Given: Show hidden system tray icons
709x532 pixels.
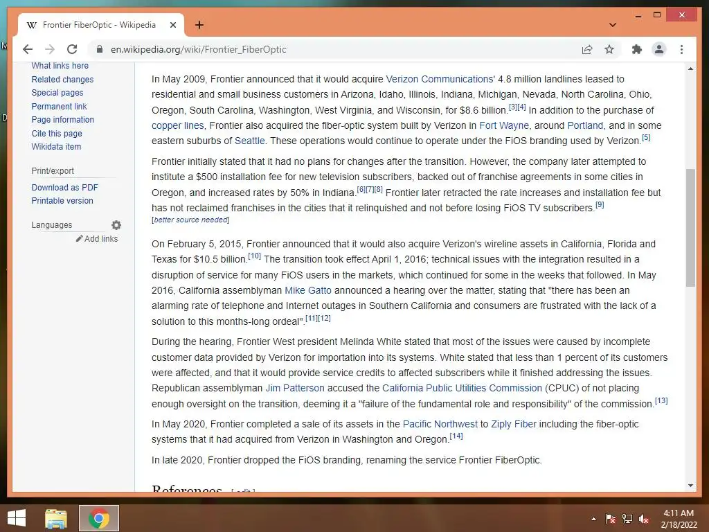Looking at the screenshot, I should point(593,519).
